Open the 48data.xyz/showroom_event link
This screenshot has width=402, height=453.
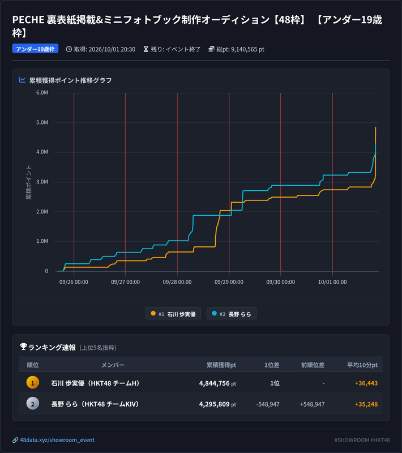[x=57, y=440]
